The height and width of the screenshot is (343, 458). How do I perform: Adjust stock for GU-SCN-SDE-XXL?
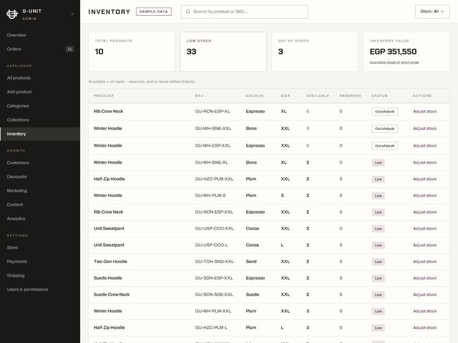click(x=425, y=295)
